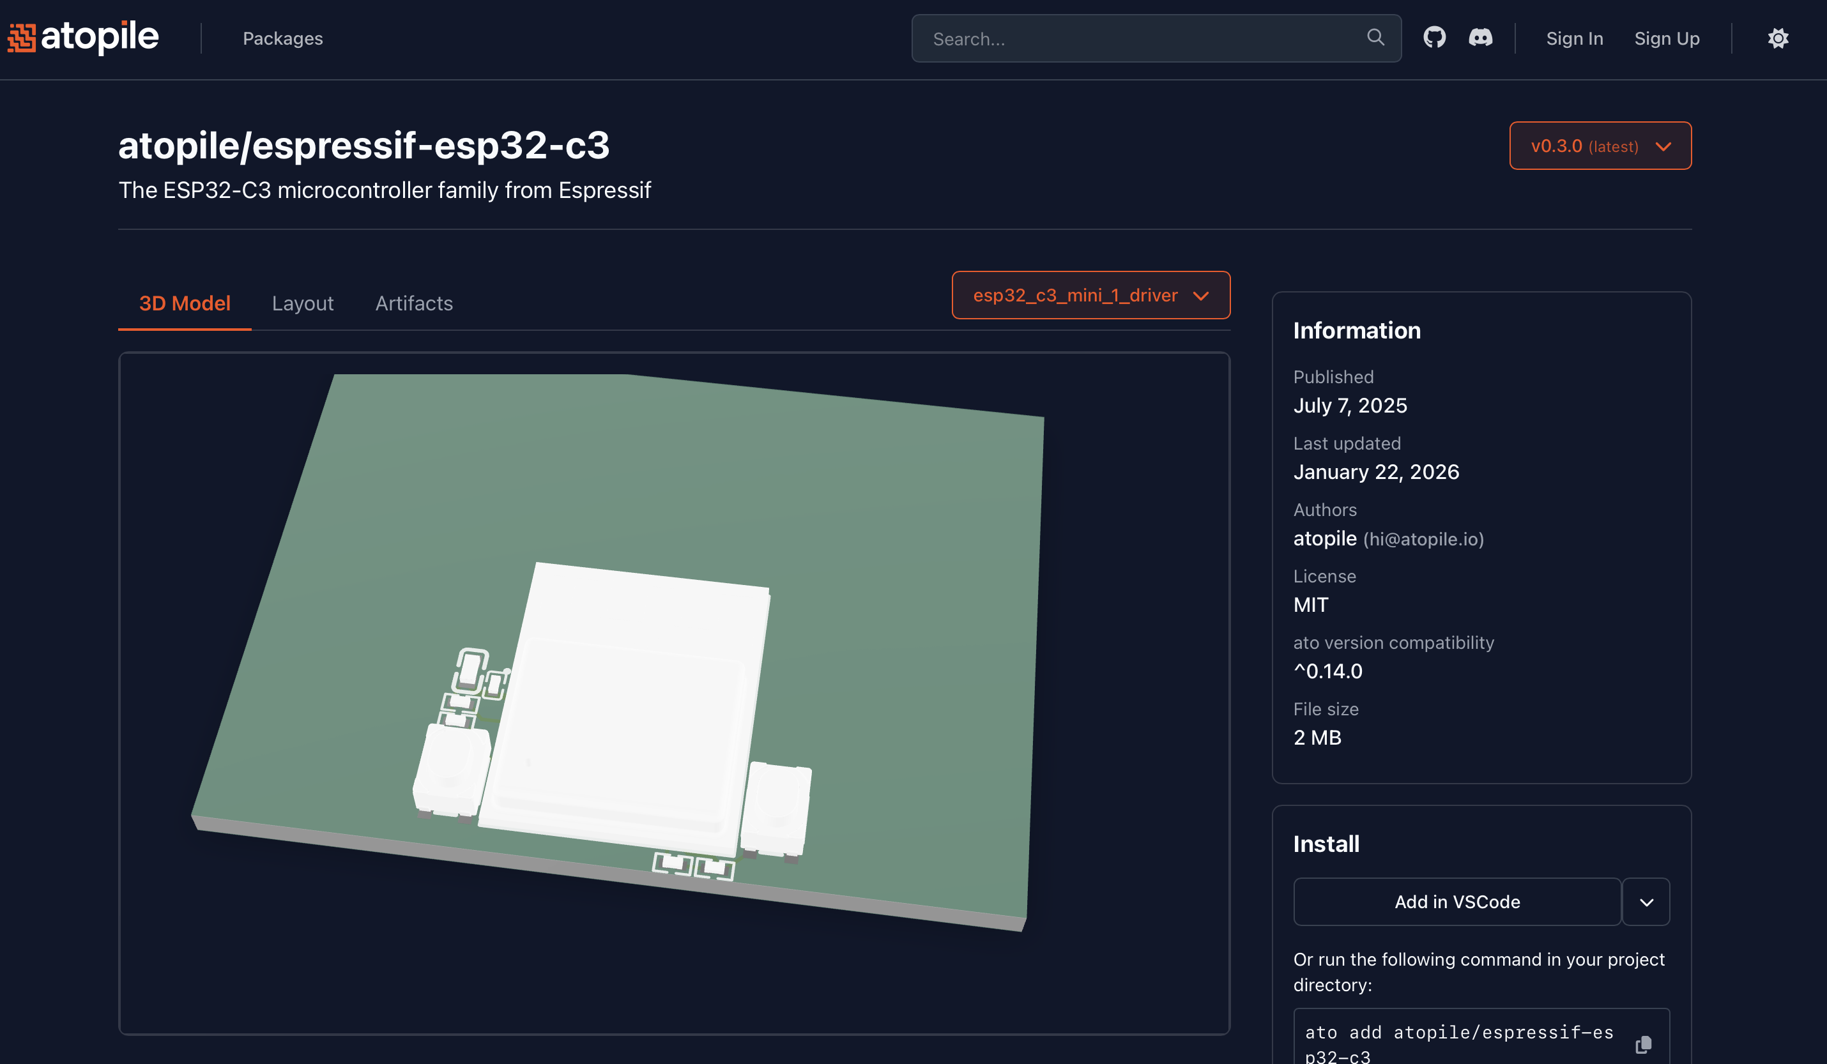Click the atopile author email link

pyautogui.click(x=1425, y=538)
